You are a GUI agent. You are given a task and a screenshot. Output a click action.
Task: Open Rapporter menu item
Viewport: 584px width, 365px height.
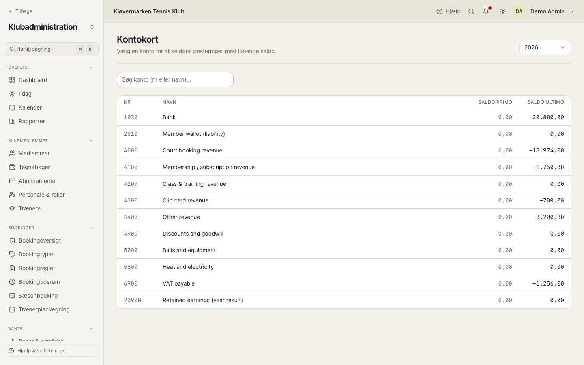(52, 121)
